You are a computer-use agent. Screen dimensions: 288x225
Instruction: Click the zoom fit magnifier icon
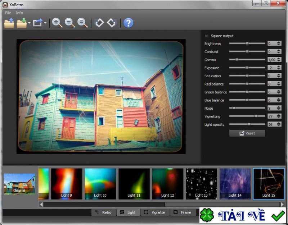82,23
